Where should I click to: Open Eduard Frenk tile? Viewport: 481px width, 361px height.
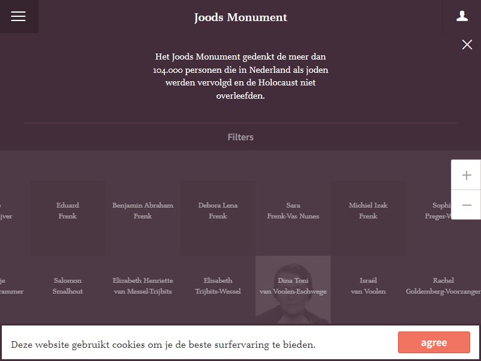click(67, 218)
